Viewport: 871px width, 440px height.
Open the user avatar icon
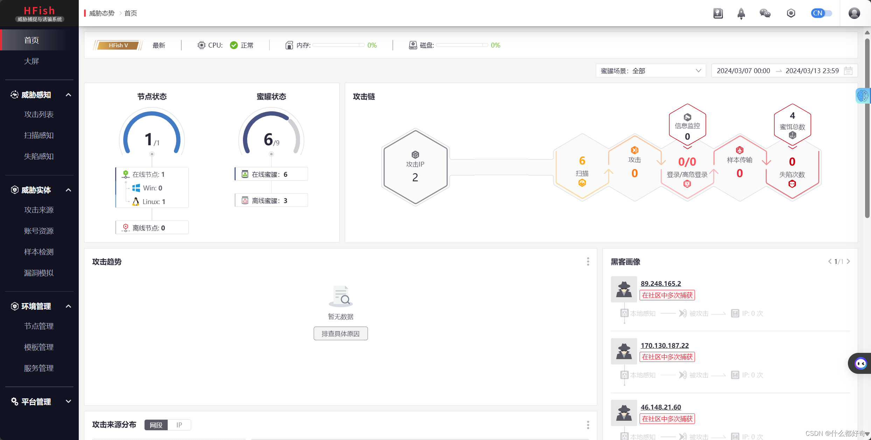[854, 13]
